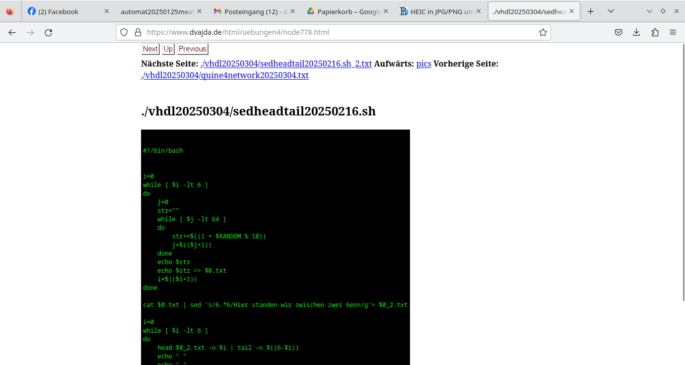
Task: Open the Firefox application menu
Action: click(x=673, y=32)
